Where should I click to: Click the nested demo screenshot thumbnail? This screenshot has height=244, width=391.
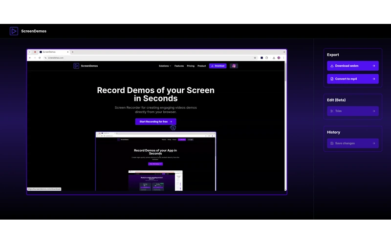(155, 162)
